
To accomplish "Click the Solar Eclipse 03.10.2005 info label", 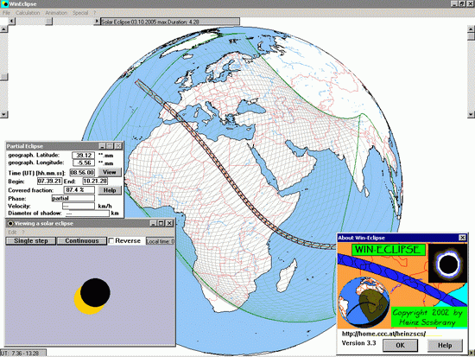I will (x=170, y=22).
